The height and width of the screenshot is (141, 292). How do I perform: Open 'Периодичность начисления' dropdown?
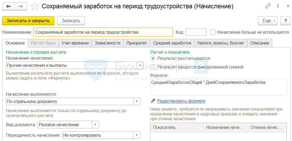[x=137, y=135]
